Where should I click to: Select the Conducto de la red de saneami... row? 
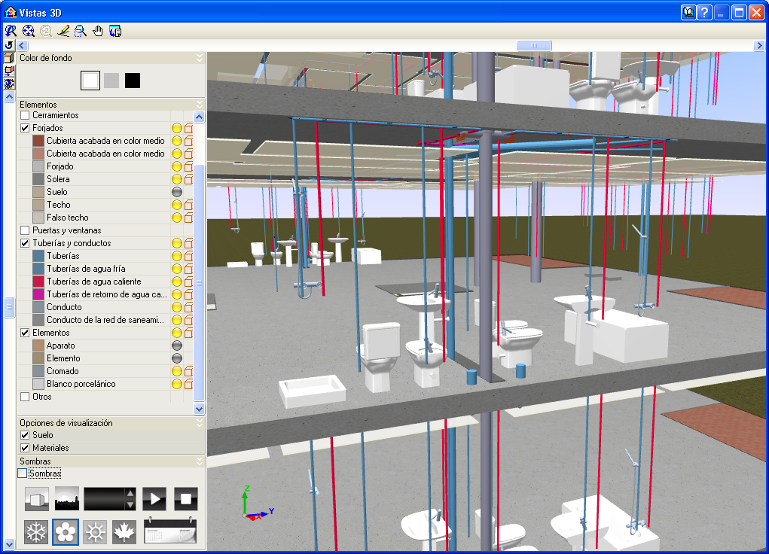pyautogui.click(x=105, y=320)
